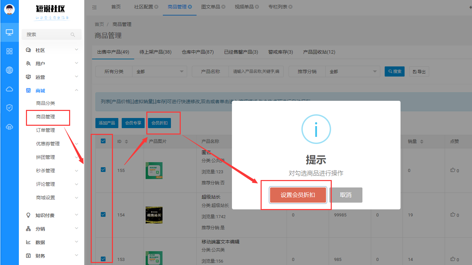Click the 会员专享 button
The image size is (472, 265).
[133, 123]
